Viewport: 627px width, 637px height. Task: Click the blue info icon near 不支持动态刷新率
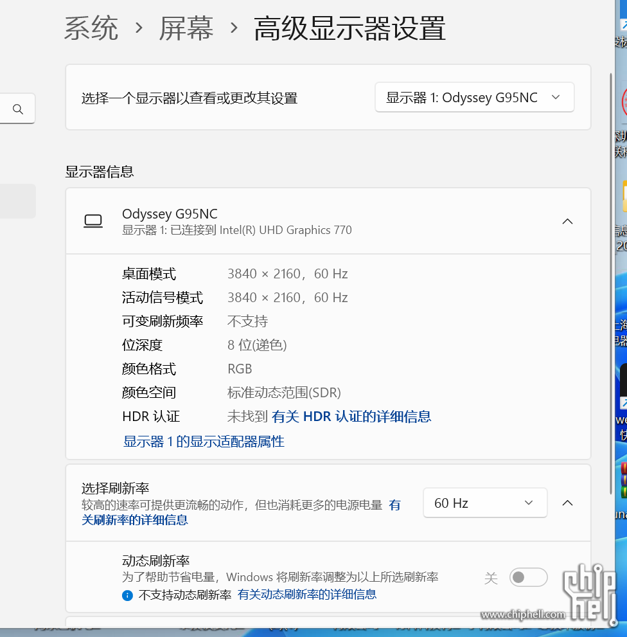[x=127, y=595]
